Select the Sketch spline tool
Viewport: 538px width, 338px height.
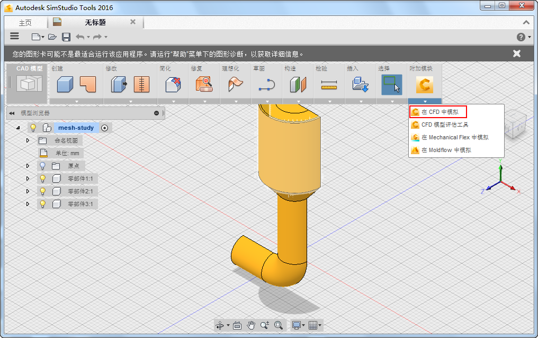pyautogui.click(x=266, y=84)
